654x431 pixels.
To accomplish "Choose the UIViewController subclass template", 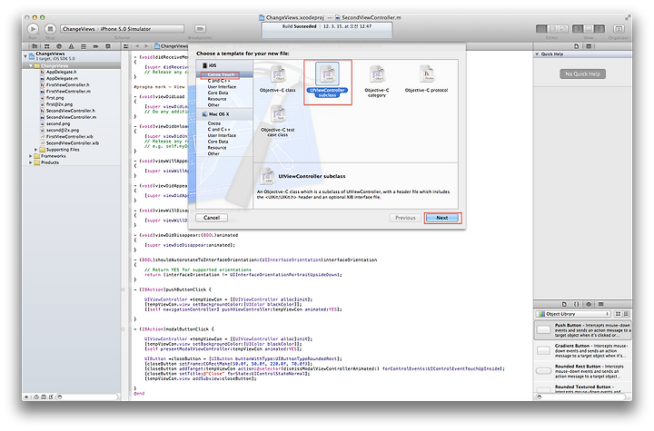I will pos(327,81).
